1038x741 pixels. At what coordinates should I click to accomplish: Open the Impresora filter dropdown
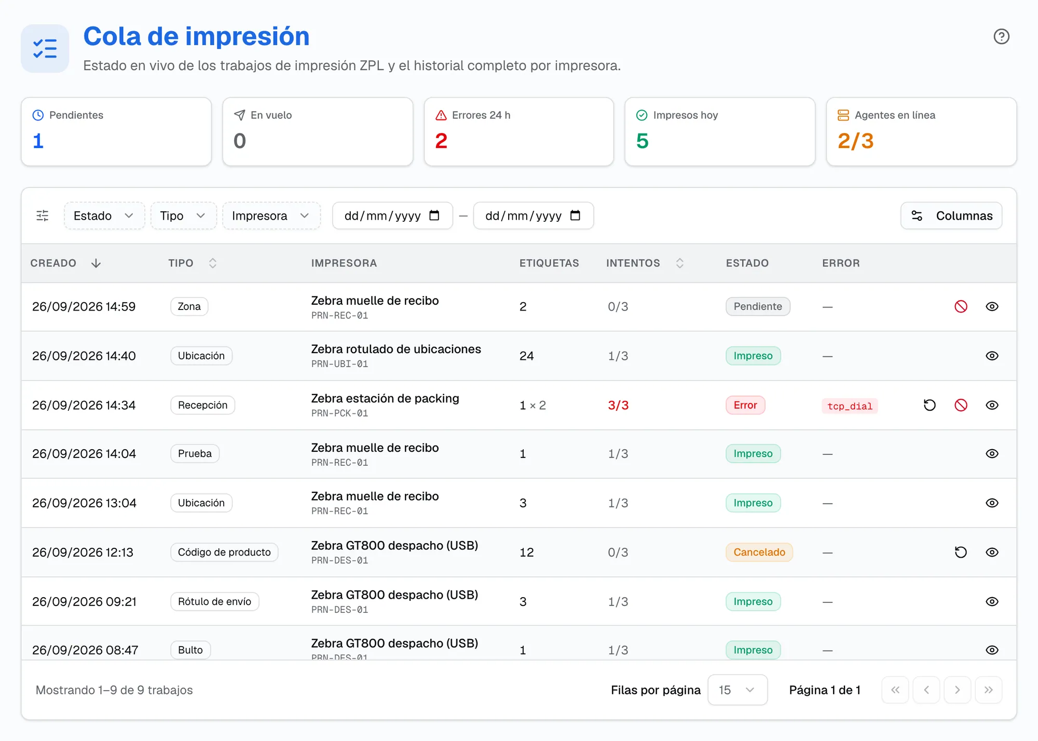click(271, 215)
